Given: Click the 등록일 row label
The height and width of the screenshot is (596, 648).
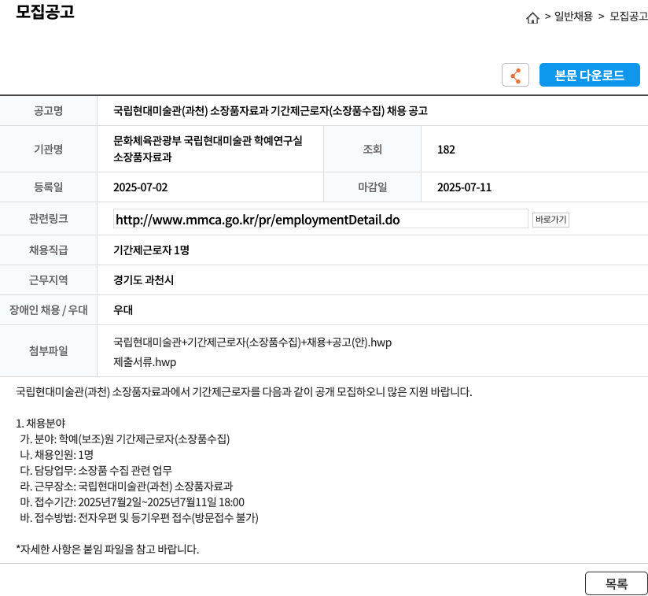Looking at the screenshot, I should tap(48, 187).
